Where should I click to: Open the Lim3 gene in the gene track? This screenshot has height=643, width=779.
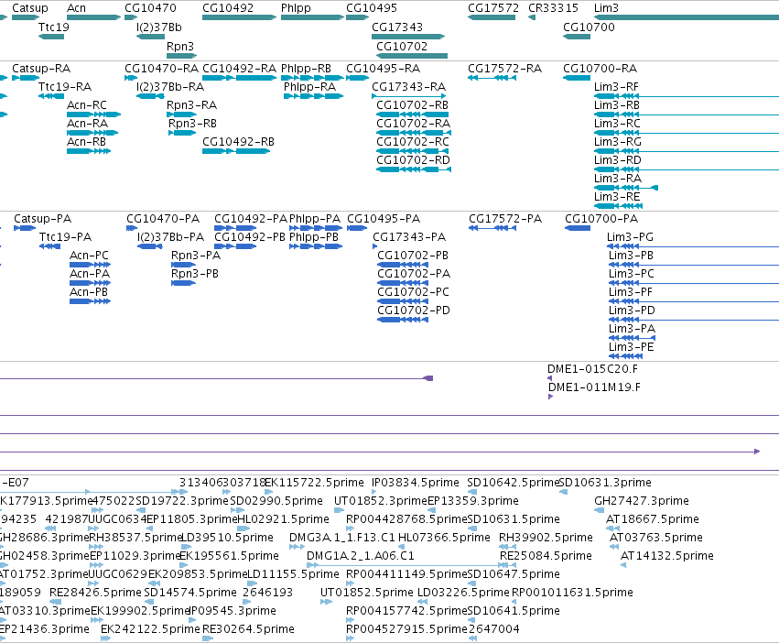tap(687, 17)
